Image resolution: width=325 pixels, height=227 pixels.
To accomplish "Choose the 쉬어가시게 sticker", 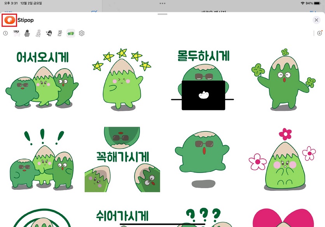I will coord(122,218).
